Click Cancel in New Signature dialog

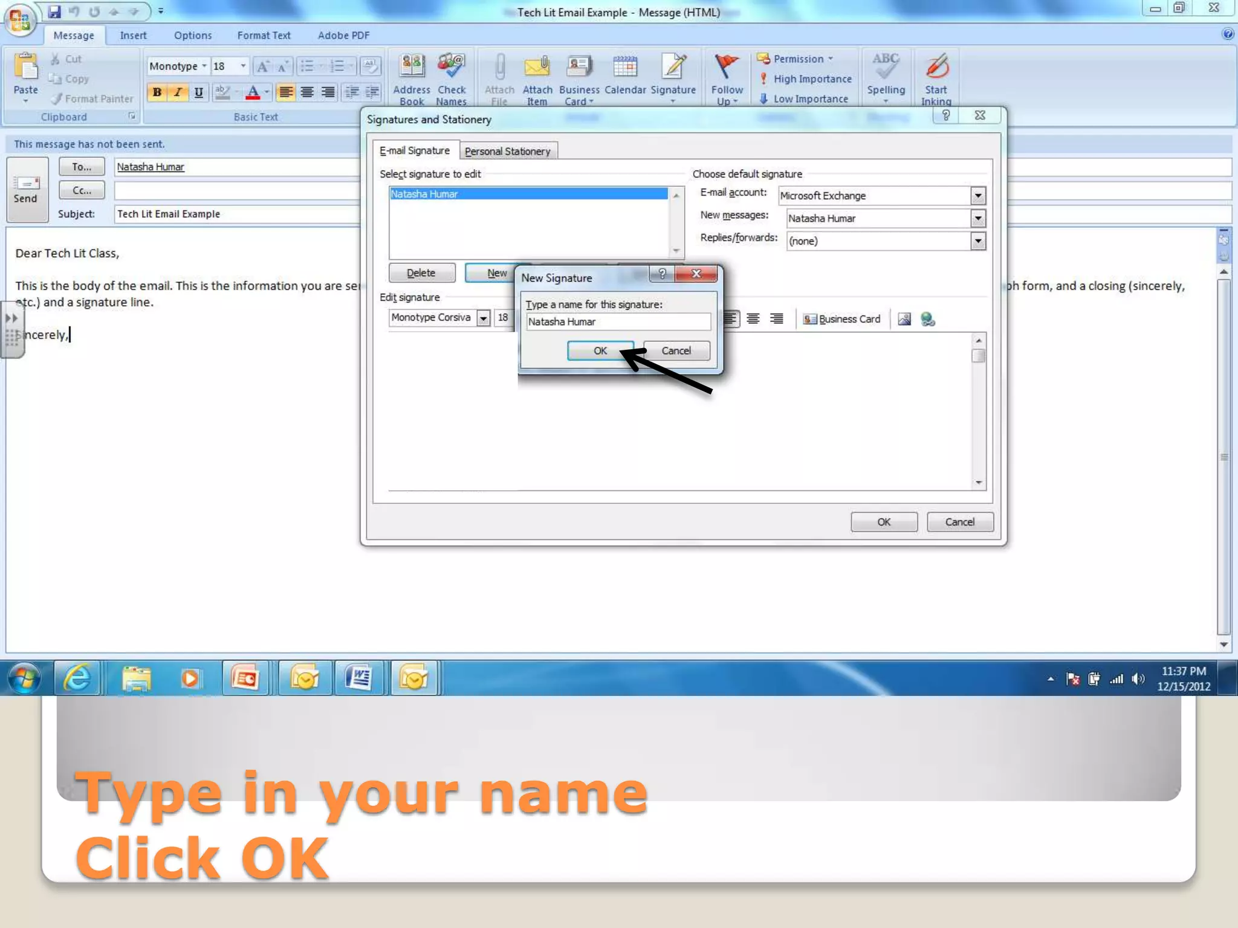click(676, 350)
